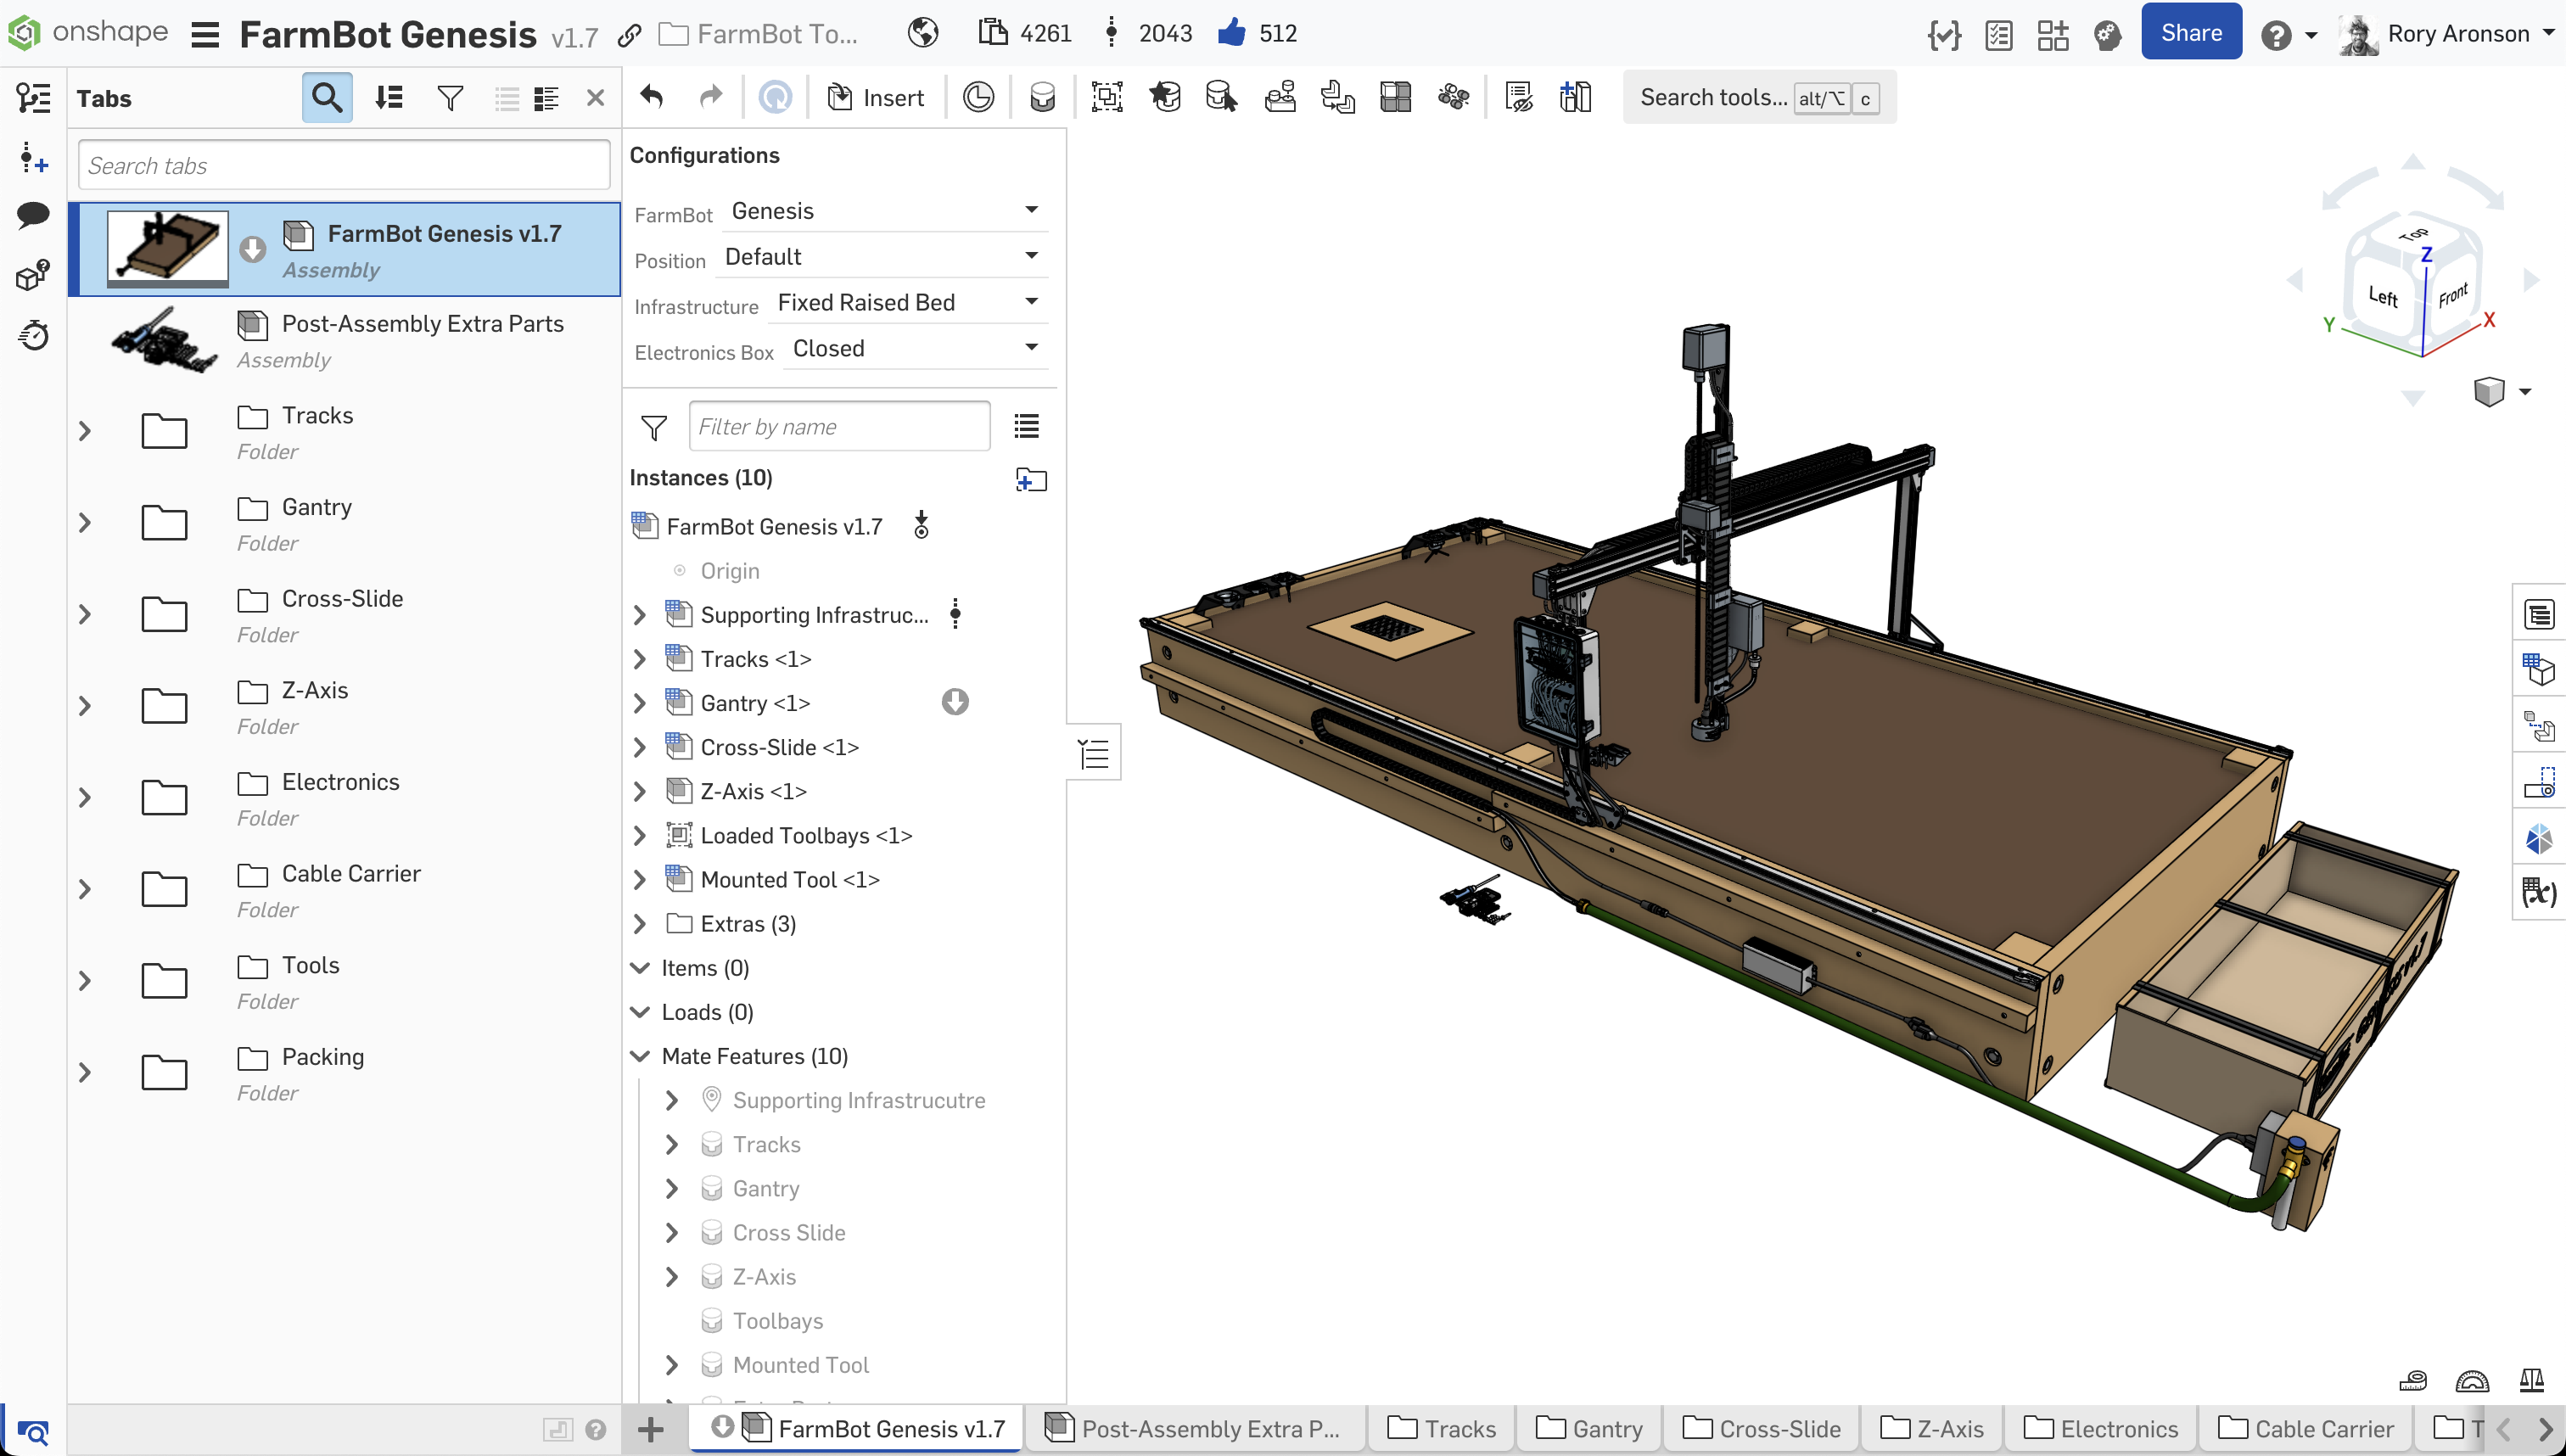Select the Insert tool in the assembly toolbar
The width and height of the screenshot is (2566, 1456).
click(875, 96)
